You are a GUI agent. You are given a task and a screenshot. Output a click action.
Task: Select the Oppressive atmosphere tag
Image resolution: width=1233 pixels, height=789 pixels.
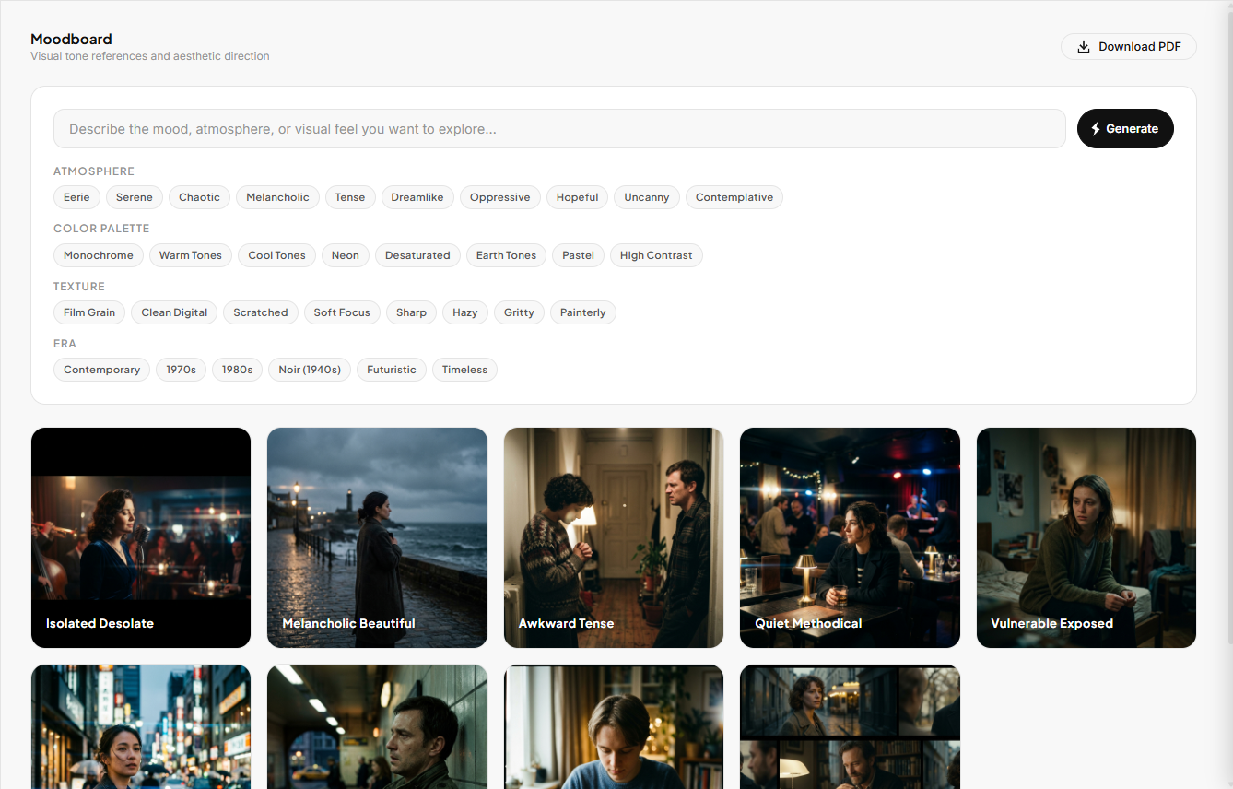coord(500,197)
